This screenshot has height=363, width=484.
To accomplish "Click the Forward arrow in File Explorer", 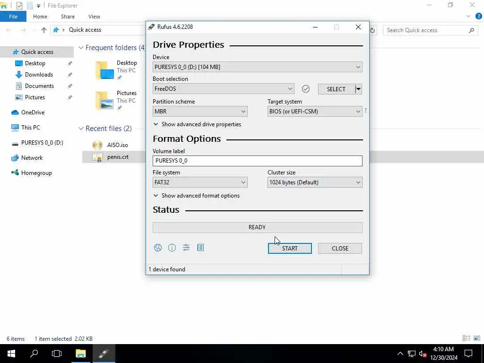I will [x=23, y=30].
